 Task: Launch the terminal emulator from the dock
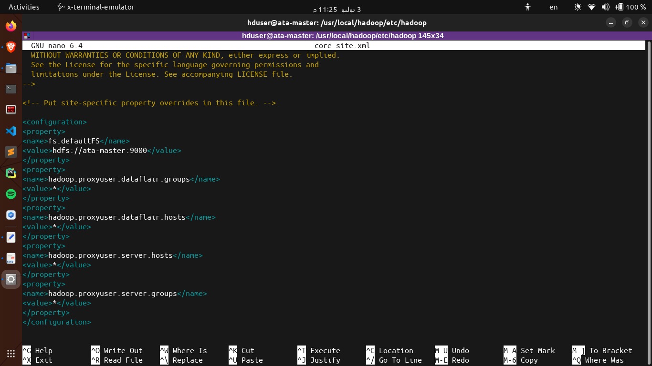pos(11,89)
